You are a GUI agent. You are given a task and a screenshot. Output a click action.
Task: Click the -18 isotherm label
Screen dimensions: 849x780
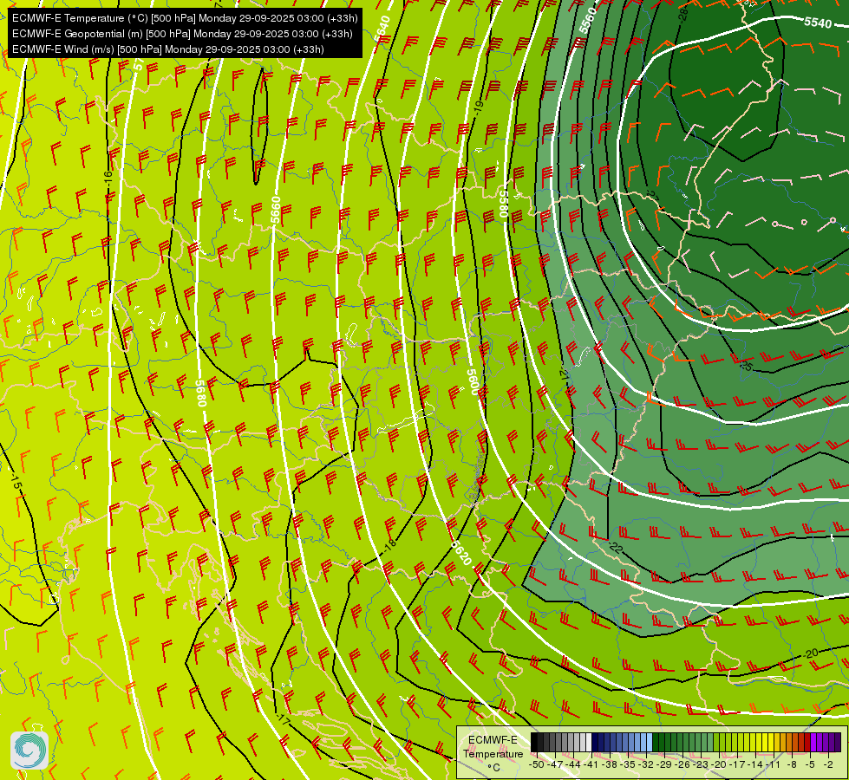390,546
